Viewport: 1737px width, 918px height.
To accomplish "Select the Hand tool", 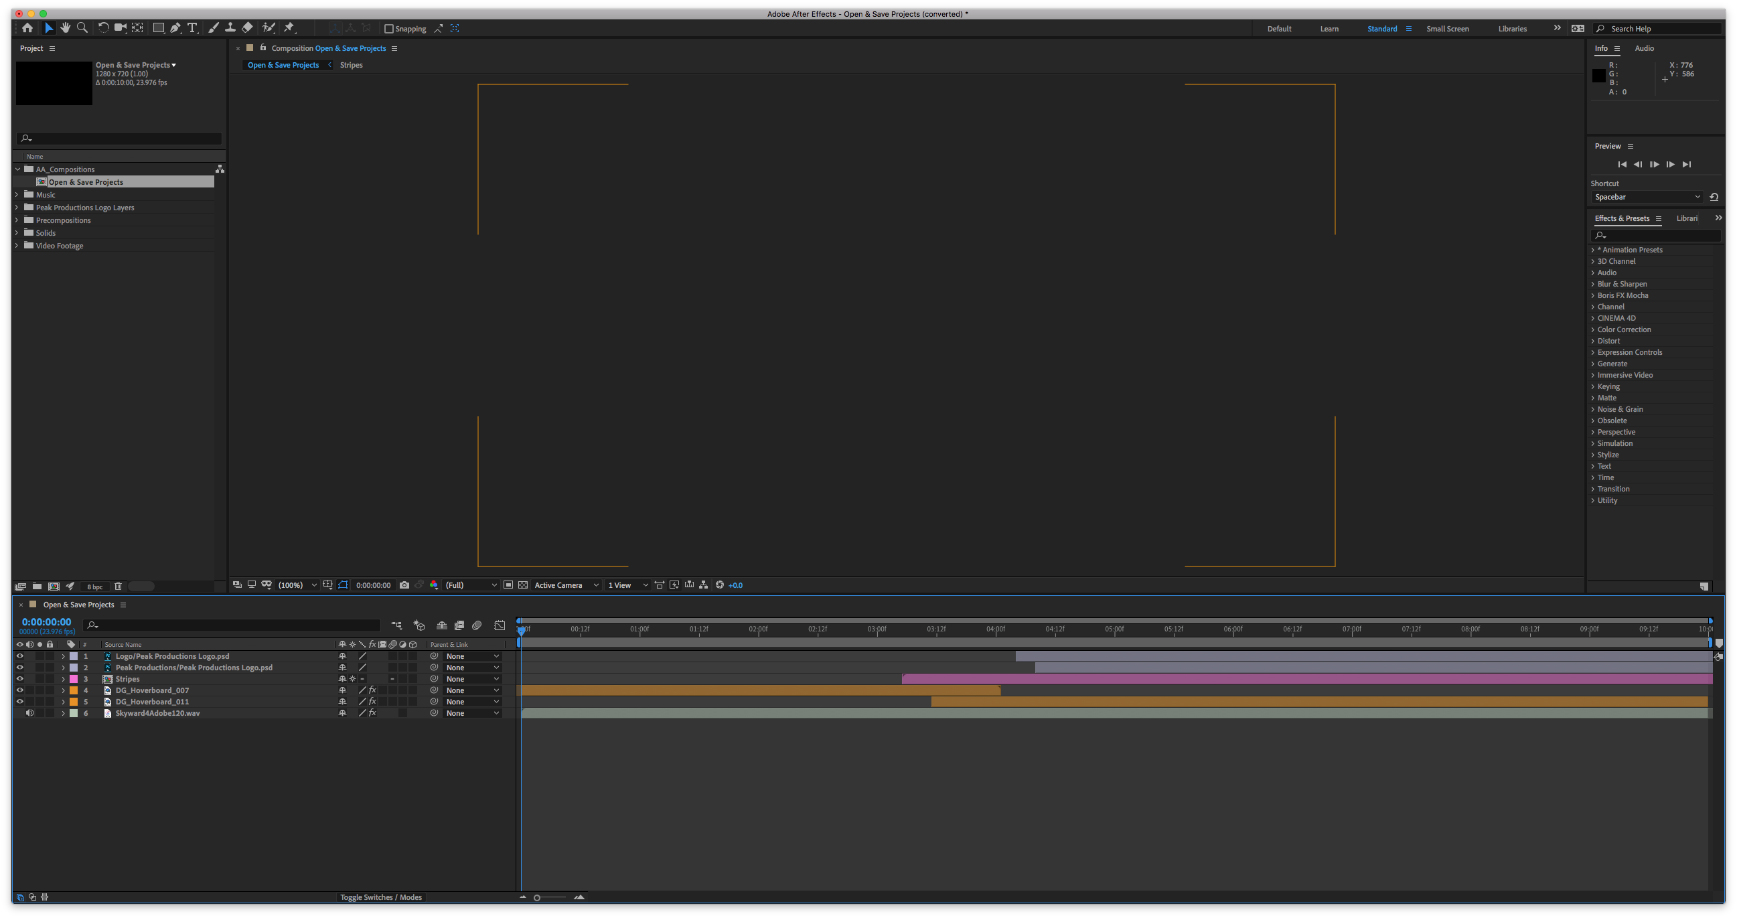I will (x=66, y=27).
